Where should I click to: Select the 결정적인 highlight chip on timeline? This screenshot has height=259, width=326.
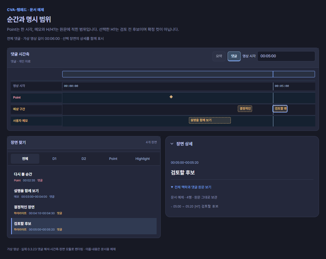tap(245, 109)
